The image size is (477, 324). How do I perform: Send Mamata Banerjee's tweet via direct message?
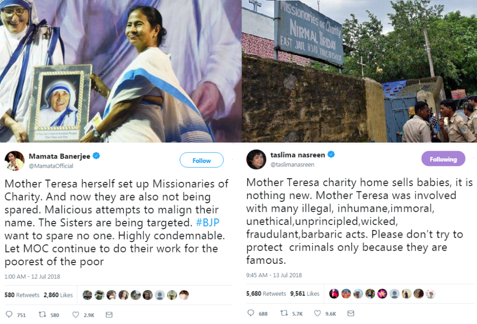[x=109, y=315]
